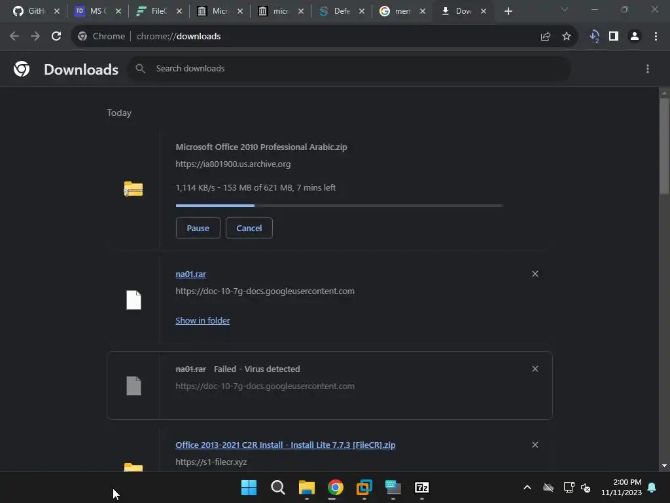Open a new browser tab
The image size is (670, 503).
508,12
